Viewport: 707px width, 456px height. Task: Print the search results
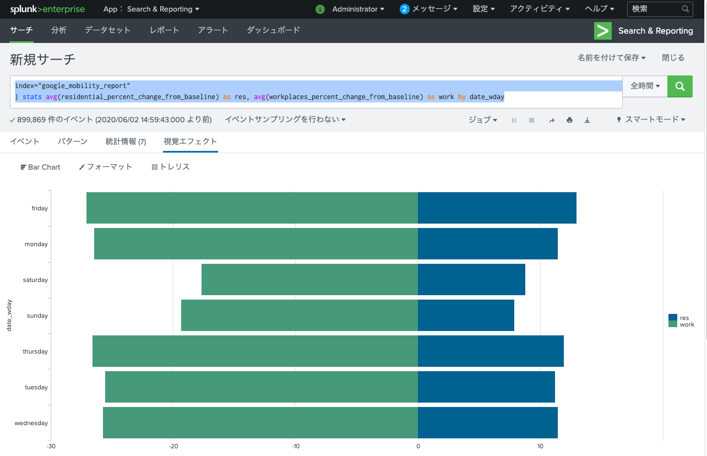coord(569,120)
